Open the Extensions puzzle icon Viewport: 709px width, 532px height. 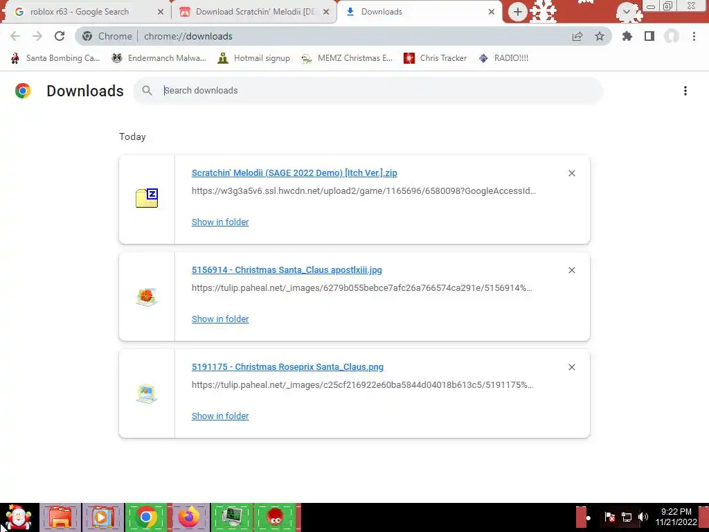coord(627,36)
